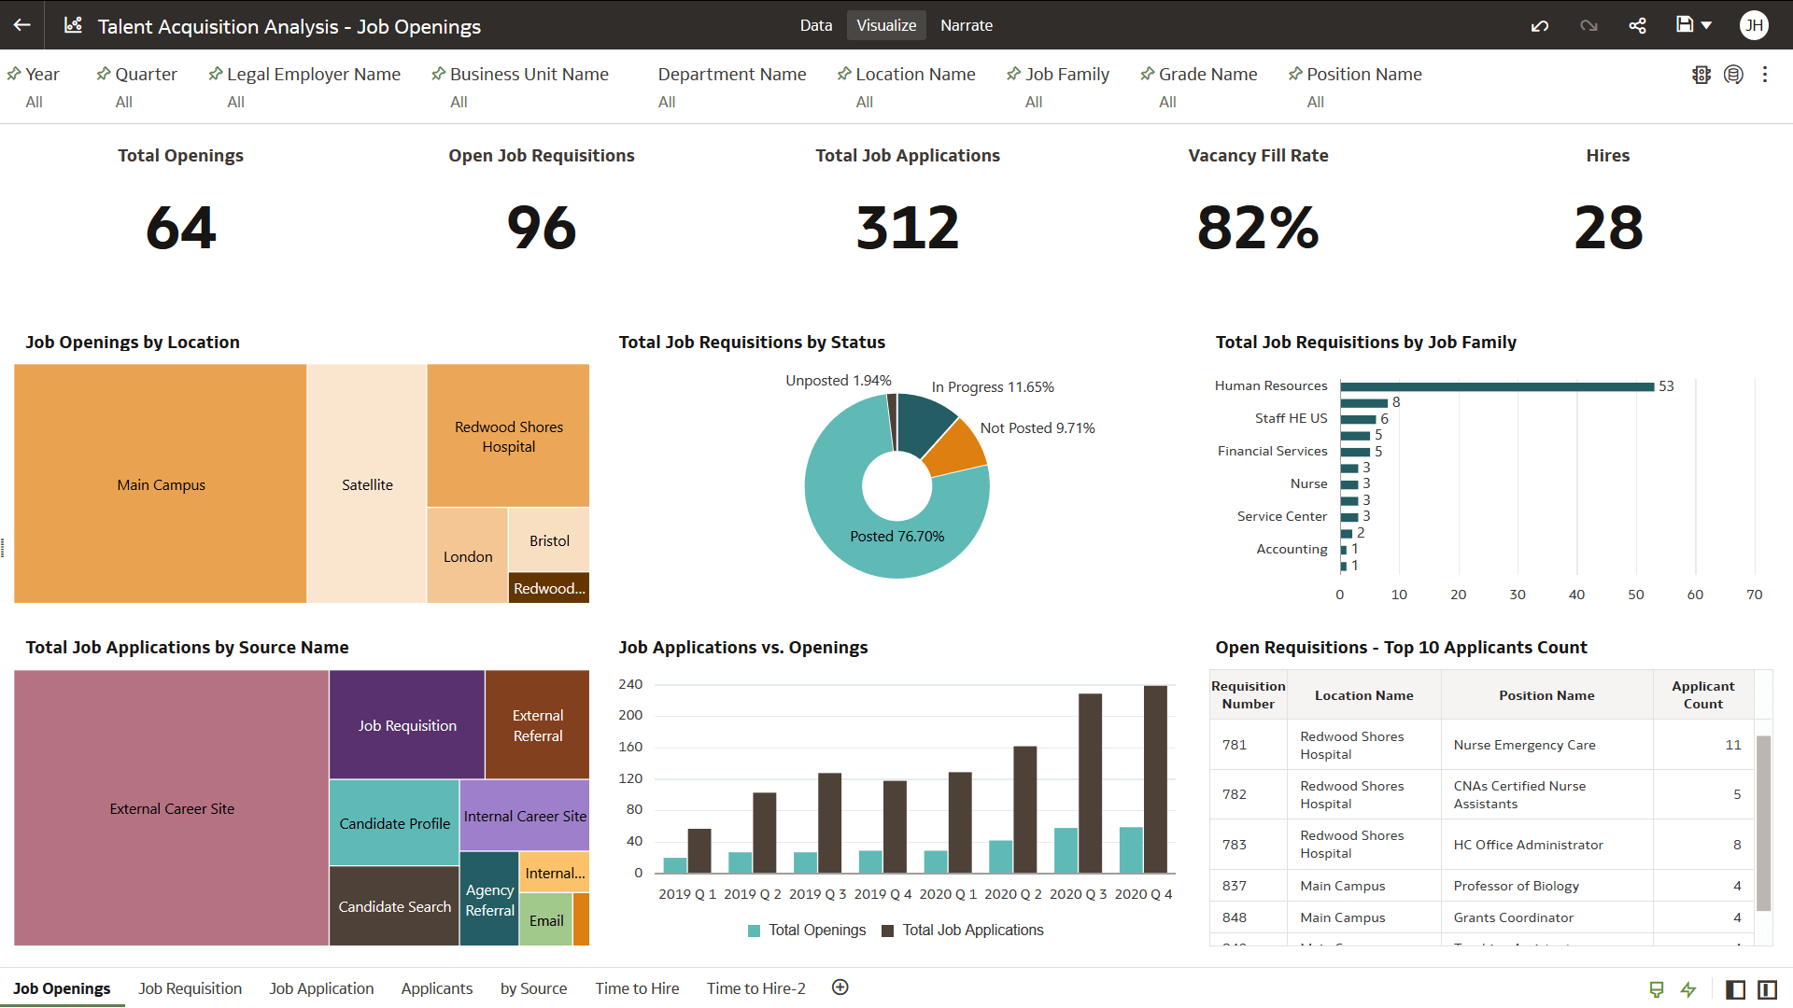The width and height of the screenshot is (1793, 1008).
Task: Open the filter bar three-dot menu
Action: (x=1765, y=75)
